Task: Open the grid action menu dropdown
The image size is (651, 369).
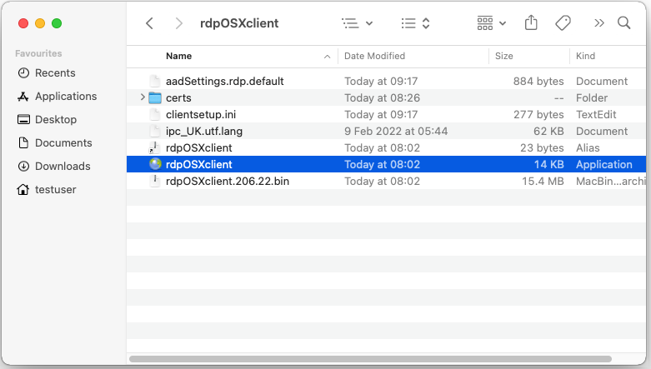Action: click(492, 23)
